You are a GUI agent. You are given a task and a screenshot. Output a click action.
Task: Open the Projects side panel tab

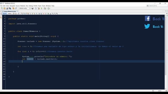[x=1, y=16]
